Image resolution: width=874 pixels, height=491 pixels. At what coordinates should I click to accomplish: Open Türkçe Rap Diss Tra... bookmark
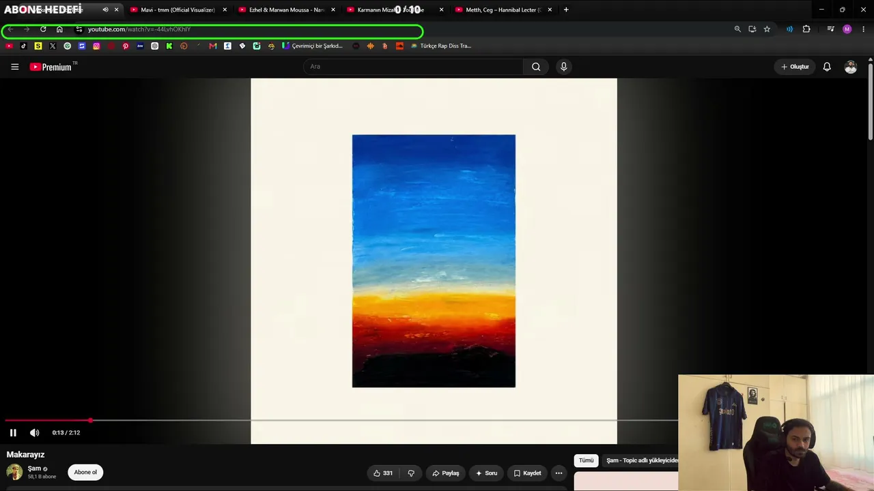click(x=442, y=46)
